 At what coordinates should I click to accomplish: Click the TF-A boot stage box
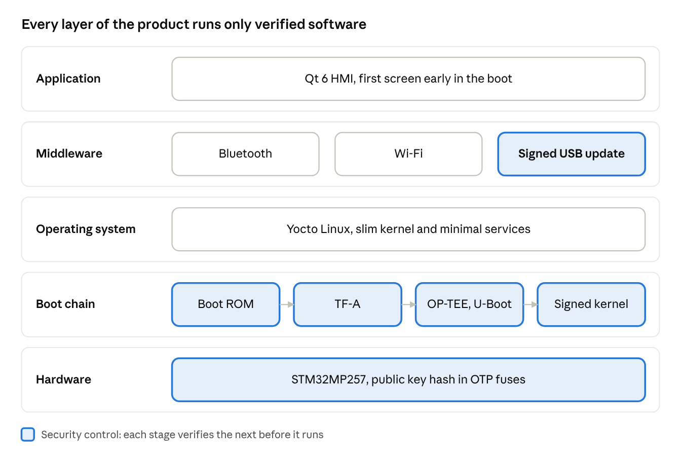tap(348, 304)
